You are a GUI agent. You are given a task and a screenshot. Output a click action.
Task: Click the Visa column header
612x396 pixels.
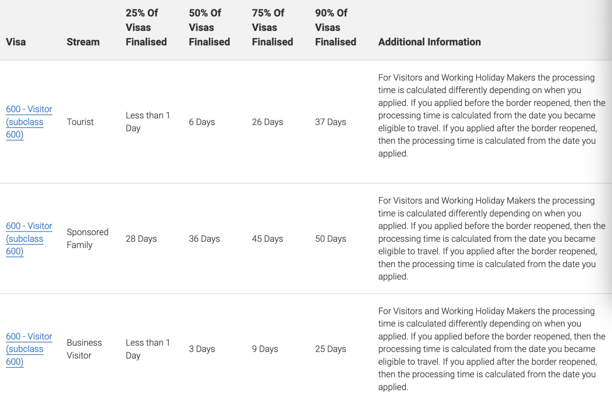[16, 42]
